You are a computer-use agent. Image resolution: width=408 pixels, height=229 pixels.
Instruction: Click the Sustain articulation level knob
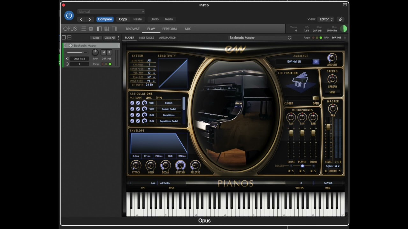click(x=144, y=103)
